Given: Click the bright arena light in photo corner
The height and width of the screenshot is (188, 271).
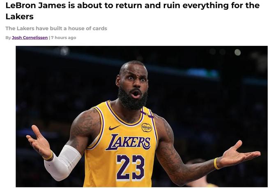Looking at the screenshot, I should [237, 52].
